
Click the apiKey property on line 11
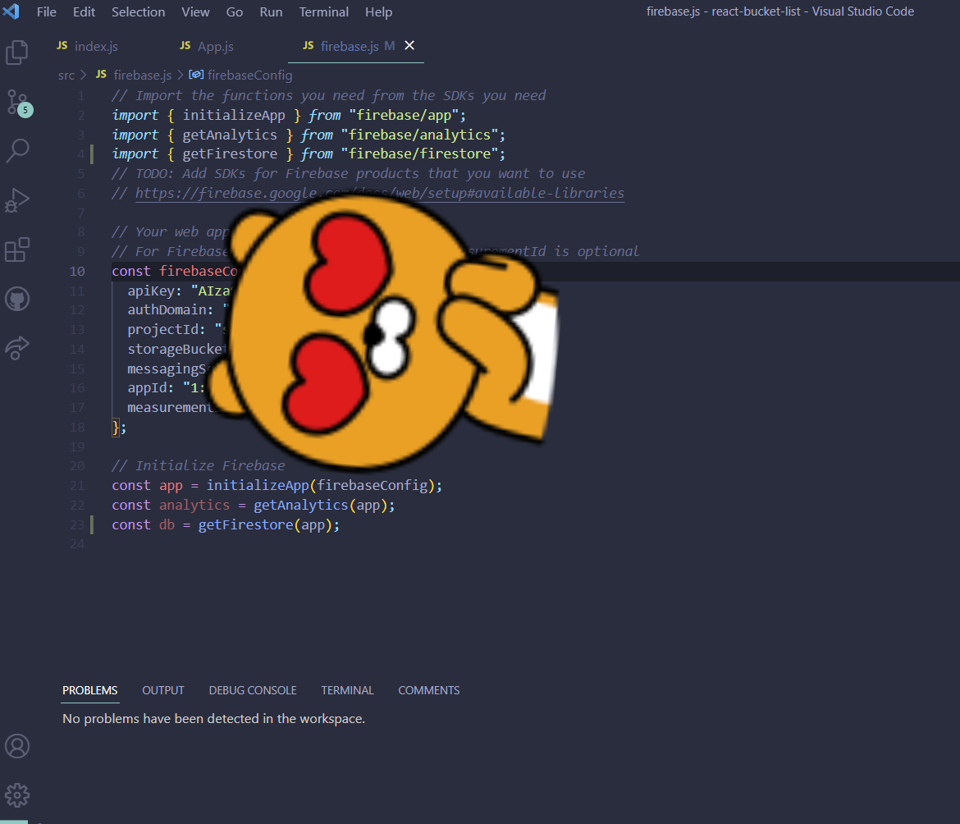151,291
